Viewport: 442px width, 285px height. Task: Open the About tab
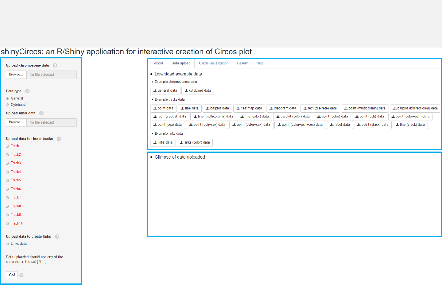pos(159,63)
